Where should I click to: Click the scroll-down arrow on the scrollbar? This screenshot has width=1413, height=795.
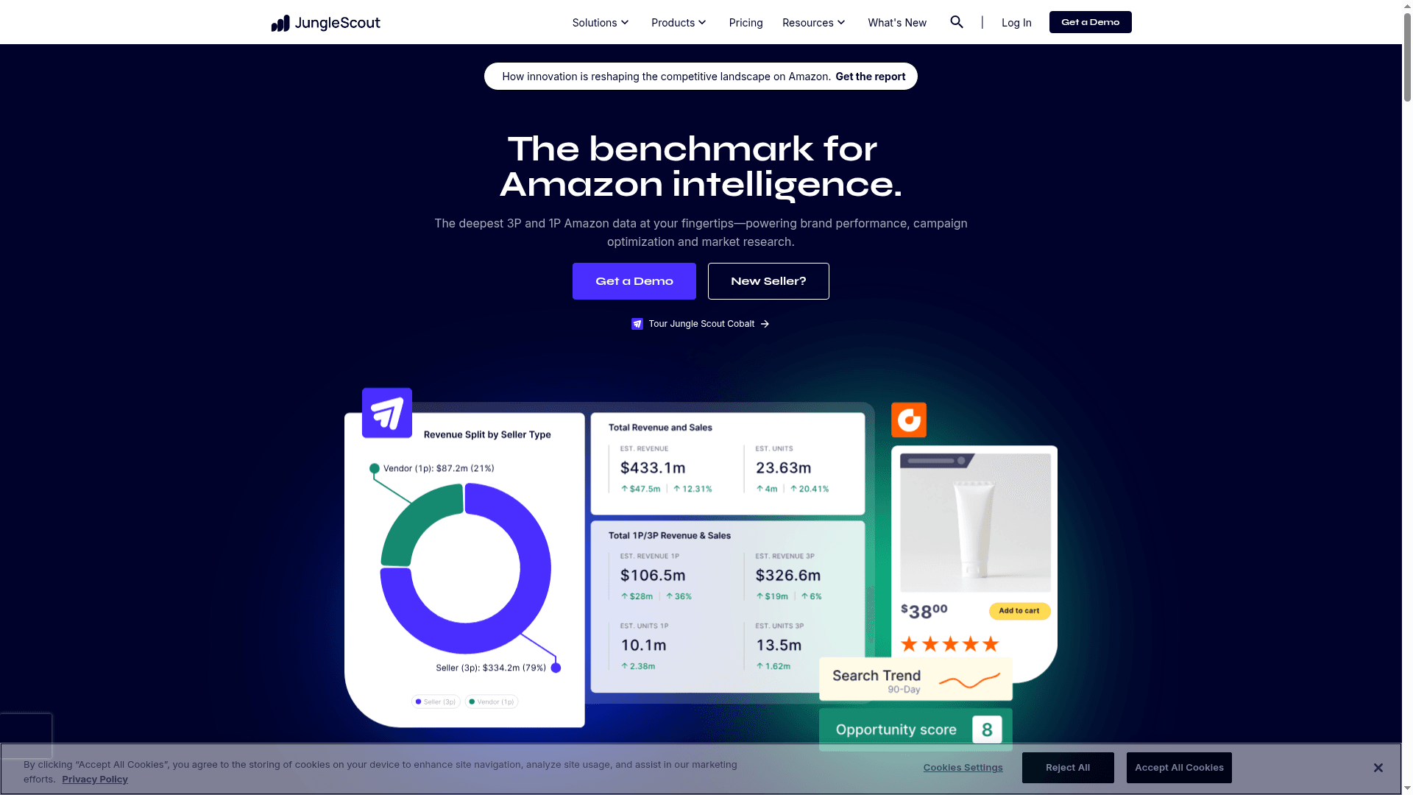1405,788
